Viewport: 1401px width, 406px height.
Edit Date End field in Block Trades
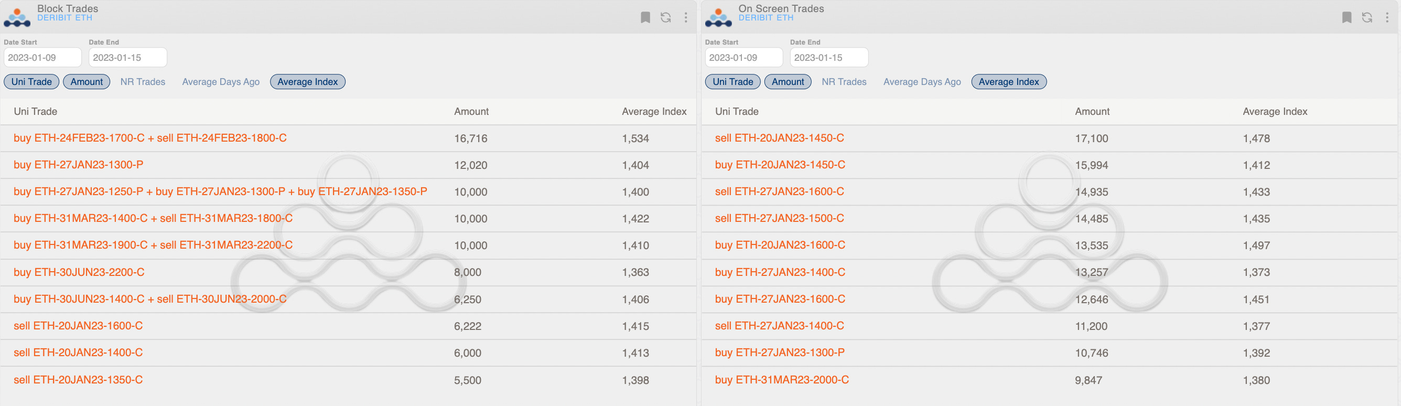click(x=128, y=57)
